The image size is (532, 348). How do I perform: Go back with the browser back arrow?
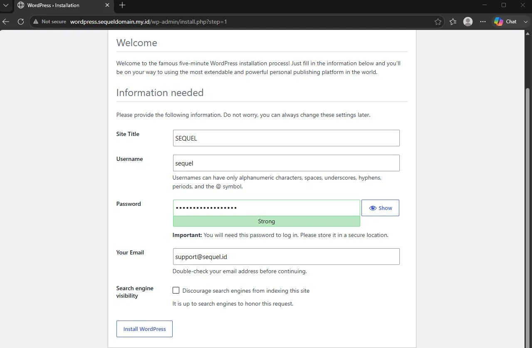pyautogui.click(x=6, y=22)
